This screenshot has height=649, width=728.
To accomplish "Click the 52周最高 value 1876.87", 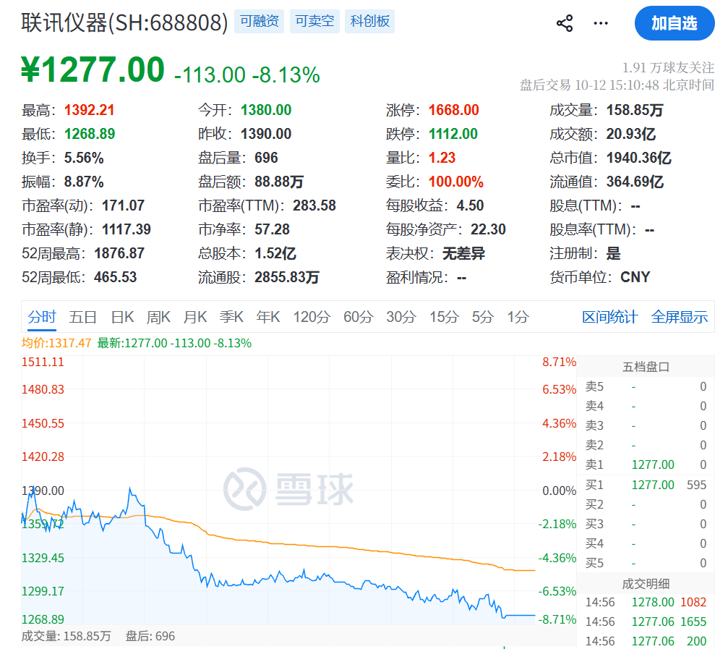I will pyautogui.click(x=119, y=254).
